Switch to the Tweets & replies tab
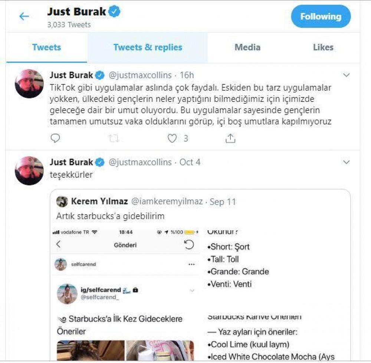Image resolution: width=371 pixels, height=363 pixels. [148, 48]
